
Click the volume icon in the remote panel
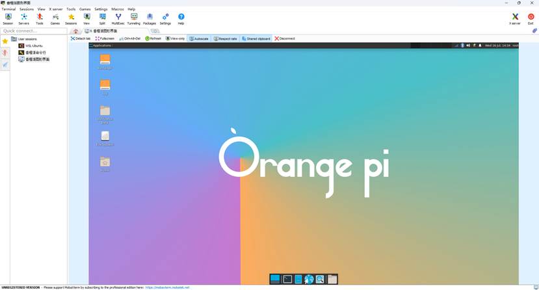[x=468, y=46]
